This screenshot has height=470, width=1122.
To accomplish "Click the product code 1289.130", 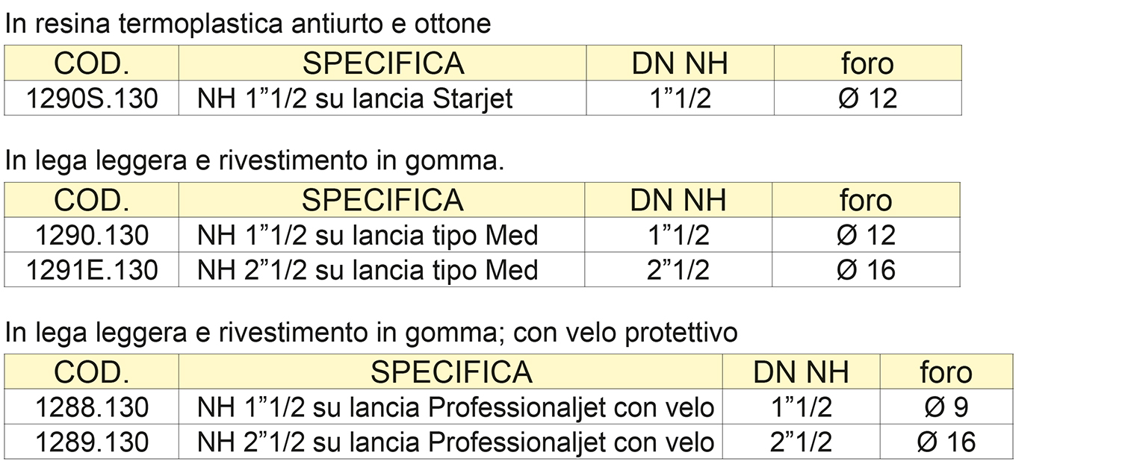I will [92, 442].
